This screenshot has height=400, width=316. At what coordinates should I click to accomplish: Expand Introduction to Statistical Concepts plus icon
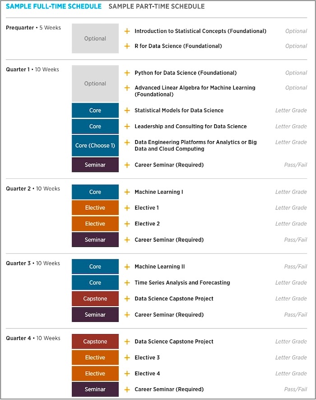click(x=127, y=31)
